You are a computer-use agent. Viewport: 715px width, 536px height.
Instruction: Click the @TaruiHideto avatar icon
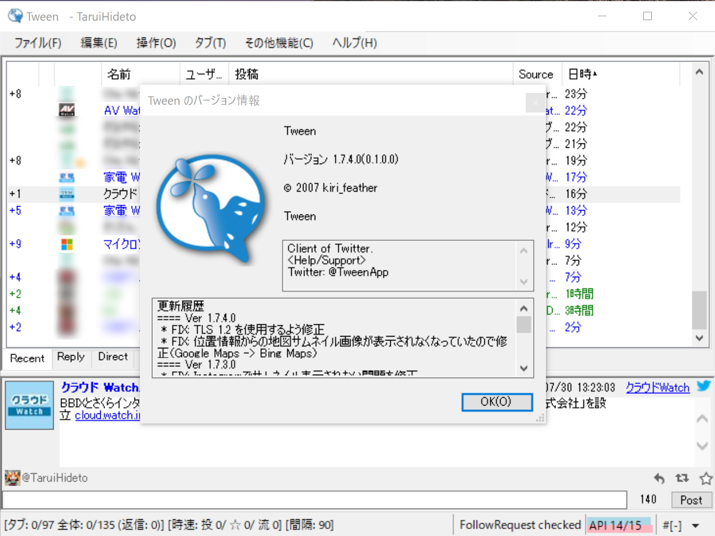click(12, 477)
